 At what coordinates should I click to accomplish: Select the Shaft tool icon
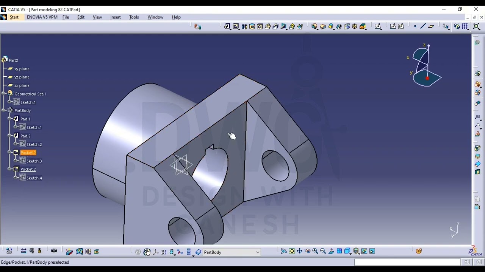pyautogui.click(x=244, y=26)
